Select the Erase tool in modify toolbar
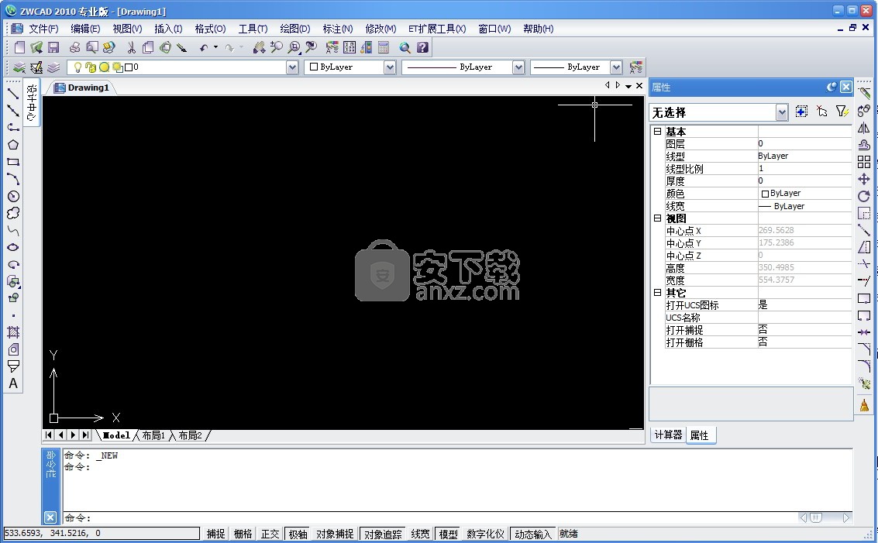This screenshot has width=878, height=543. coord(864,94)
